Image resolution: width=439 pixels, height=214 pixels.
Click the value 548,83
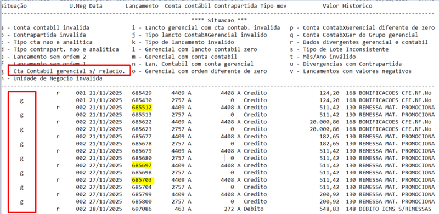pyautogui.click(x=329, y=209)
